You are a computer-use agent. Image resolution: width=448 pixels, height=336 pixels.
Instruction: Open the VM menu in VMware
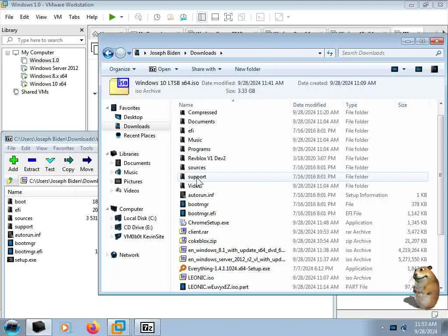tap(58, 17)
